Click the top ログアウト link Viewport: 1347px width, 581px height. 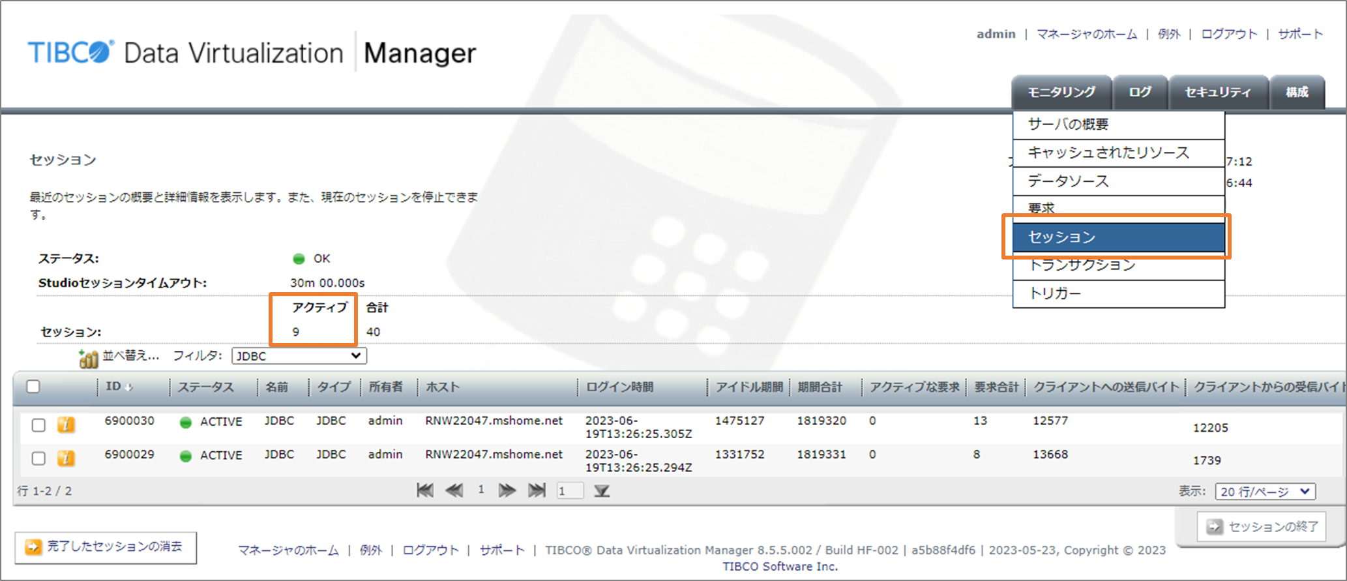pos(1229,34)
